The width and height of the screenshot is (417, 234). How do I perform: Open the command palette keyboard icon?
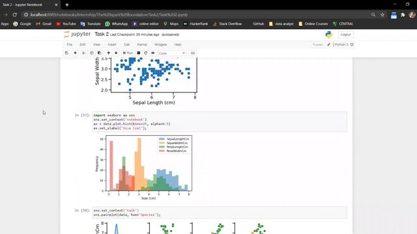193,53
